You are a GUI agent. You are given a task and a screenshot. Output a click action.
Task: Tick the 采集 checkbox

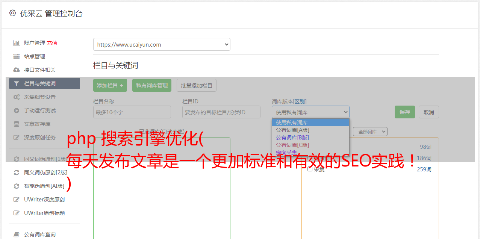tap(310, 169)
